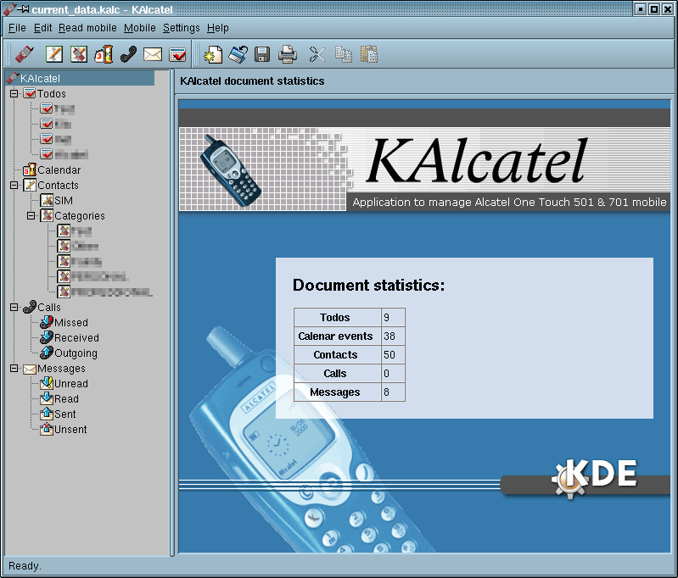678x578 pixels.
Task: Select Contacts in the tree
Action: pyautogui.click(x=58, y=185)
